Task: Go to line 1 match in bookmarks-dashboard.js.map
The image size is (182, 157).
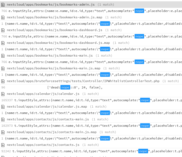Action: 91,49
